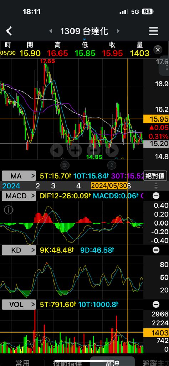Tap the 5T:791.60 volume average
This screenshot has width=169, height=366.
(x=58, y=305)
